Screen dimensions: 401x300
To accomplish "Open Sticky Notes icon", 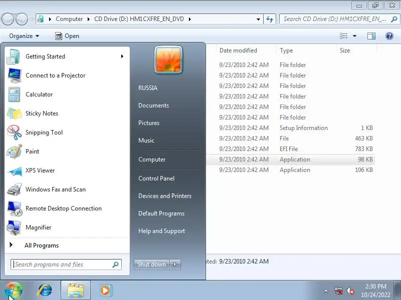I will click(x=15, y=113).
